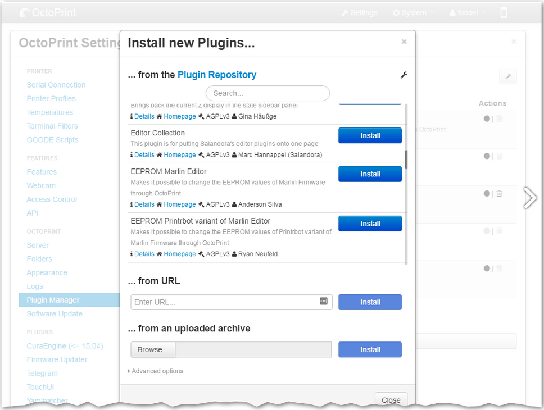Click trash icon in second plugin row

499,156
